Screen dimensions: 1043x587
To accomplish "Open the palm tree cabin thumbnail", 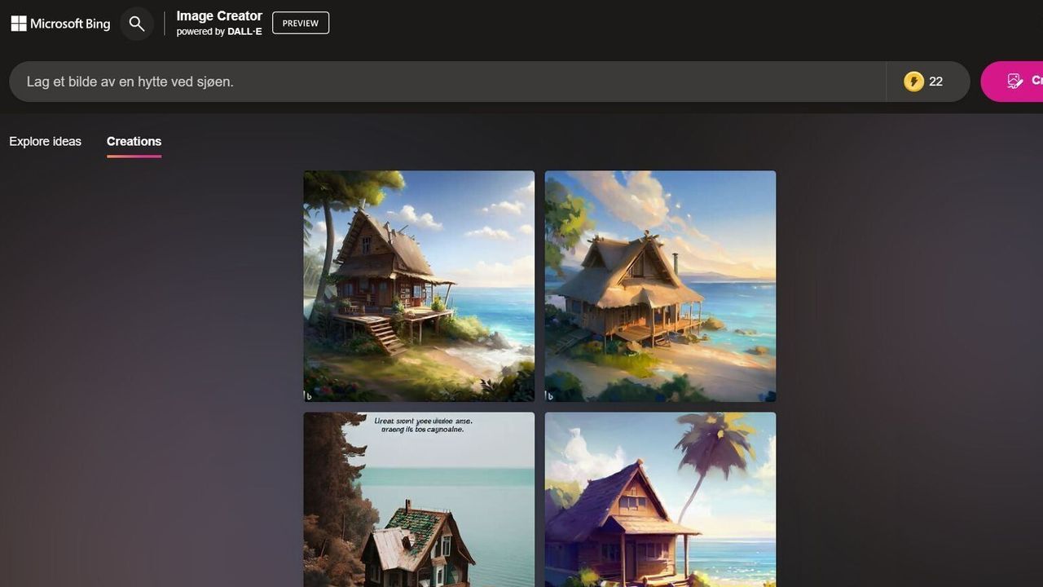I will tap(660, 499).
